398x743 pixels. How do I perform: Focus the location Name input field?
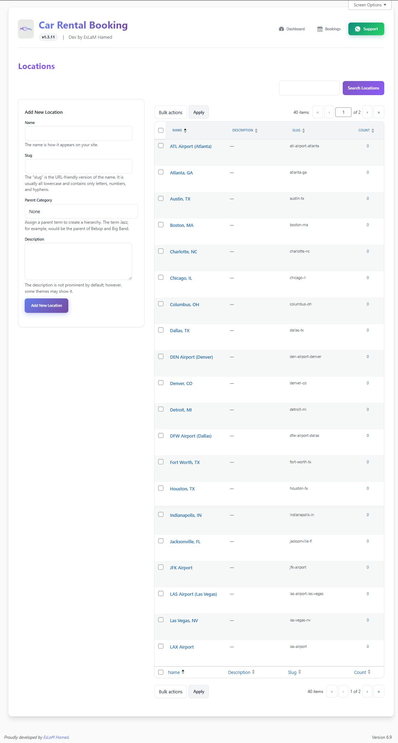pos(79,134)
